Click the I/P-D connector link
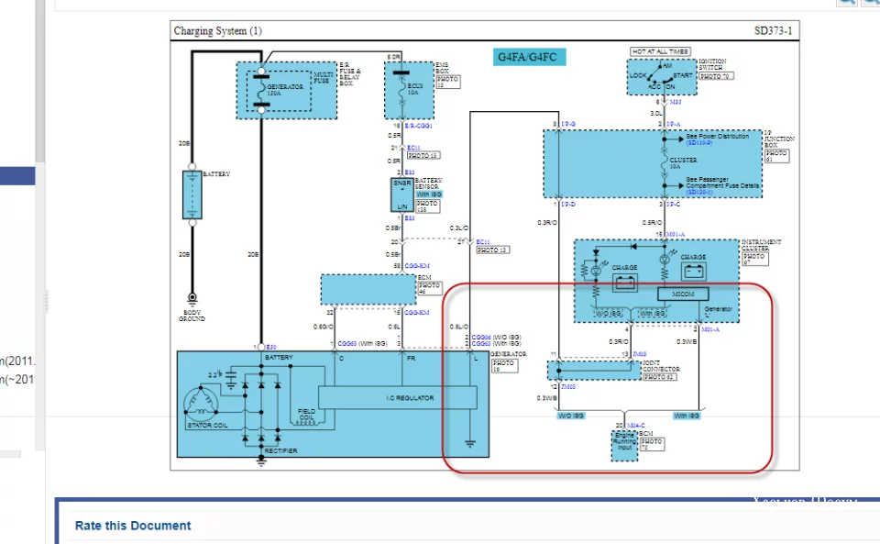880x544 pixels. pos(568,205)
